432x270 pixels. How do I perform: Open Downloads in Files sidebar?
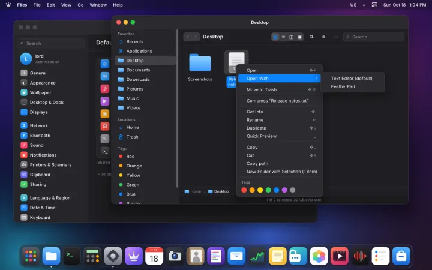[x=145, y=79]
